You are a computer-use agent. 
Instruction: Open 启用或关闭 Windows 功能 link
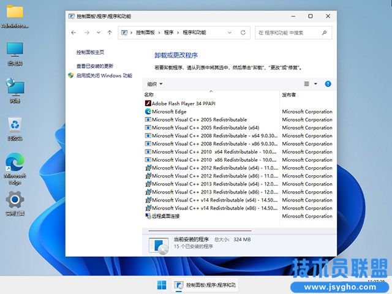click(x=104, y=75)
